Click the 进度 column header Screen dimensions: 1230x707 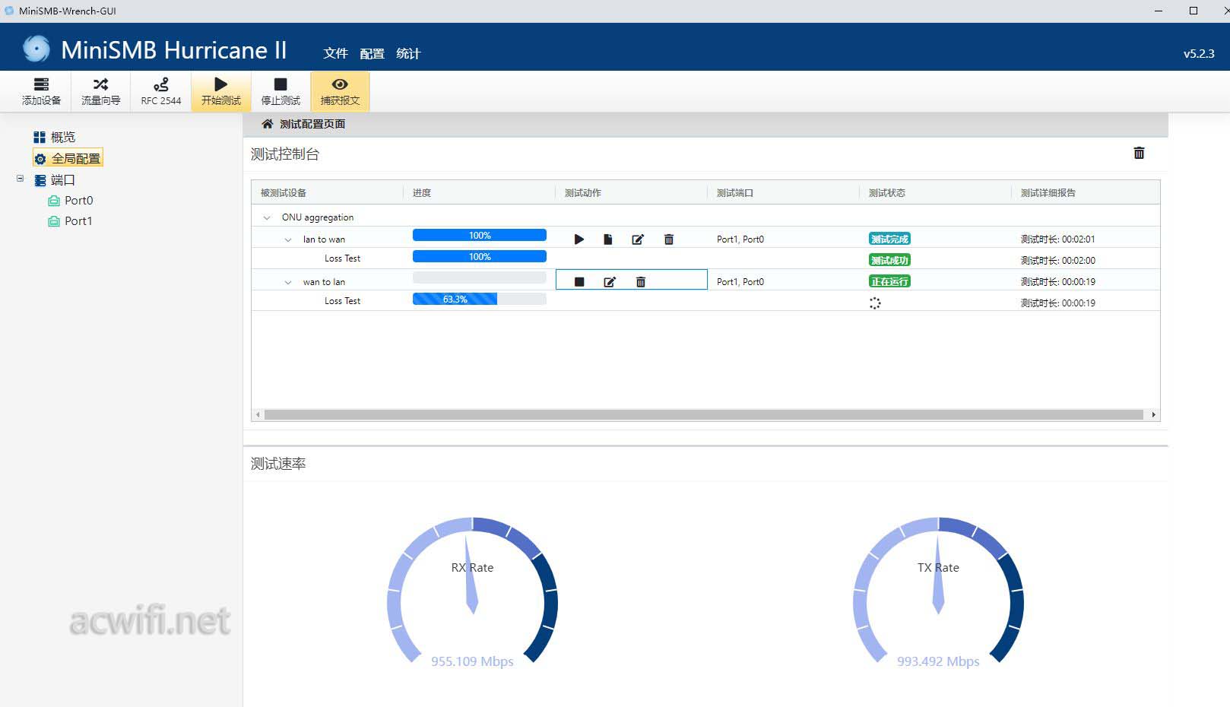click(422, 193)
